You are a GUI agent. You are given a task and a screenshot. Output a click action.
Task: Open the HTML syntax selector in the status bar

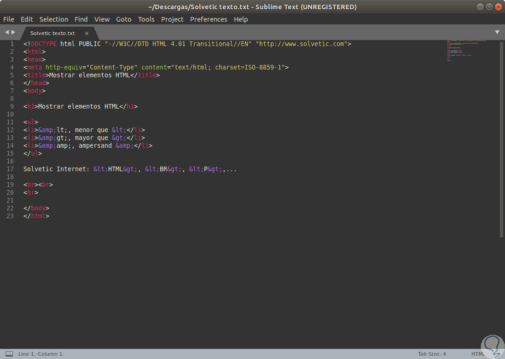point(478,353)
